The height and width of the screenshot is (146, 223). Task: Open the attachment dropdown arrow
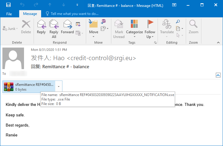click(x=59, y=87)
